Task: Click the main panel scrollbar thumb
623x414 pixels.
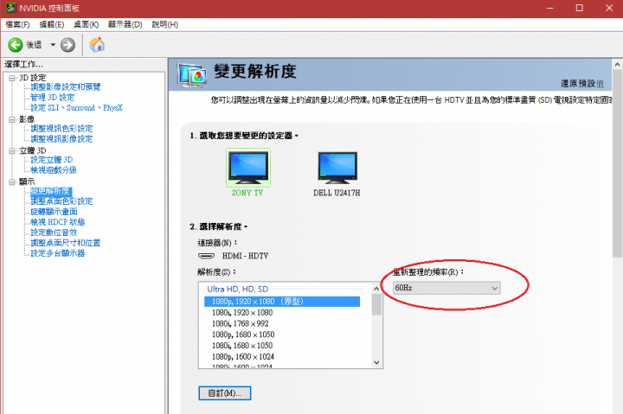Action: point(617,163)
